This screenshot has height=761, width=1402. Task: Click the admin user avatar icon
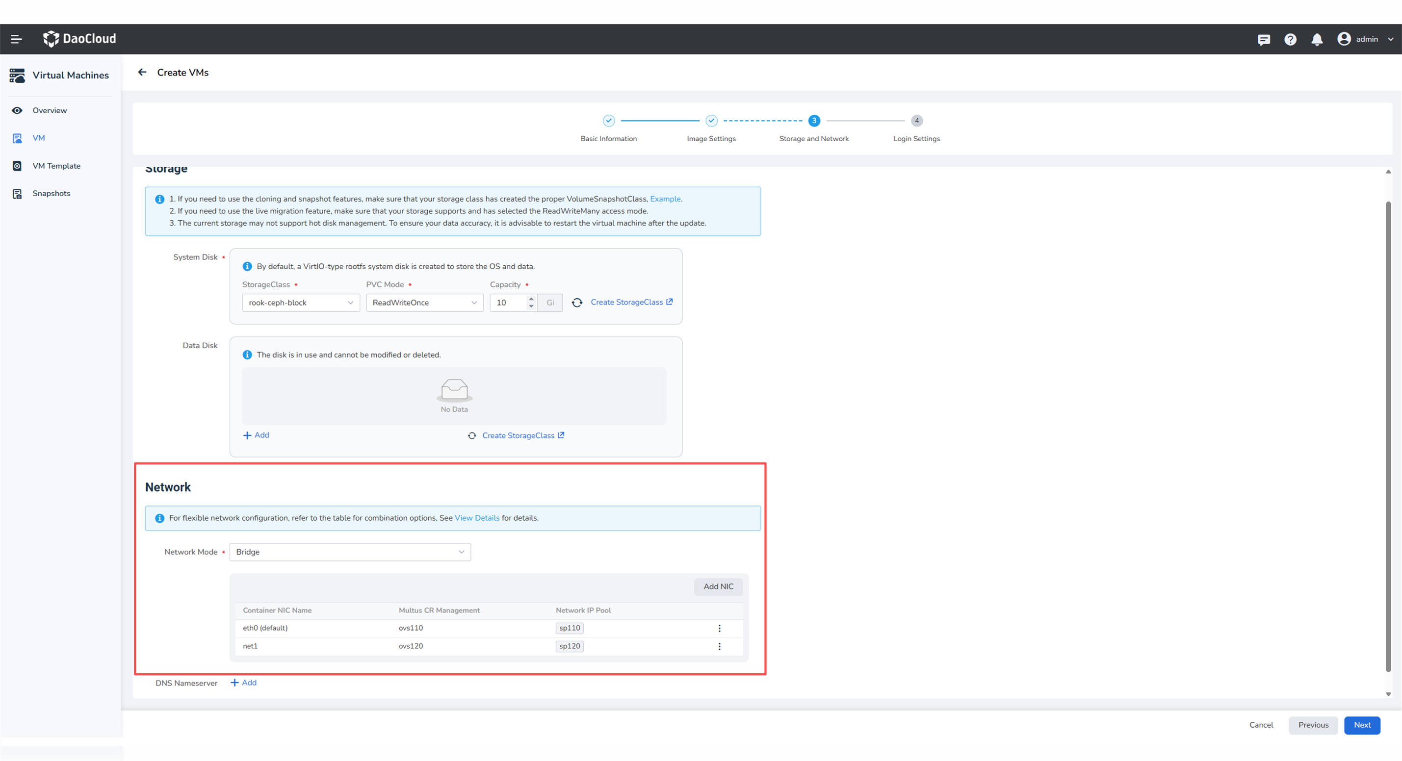click(x=1344, y=39)
